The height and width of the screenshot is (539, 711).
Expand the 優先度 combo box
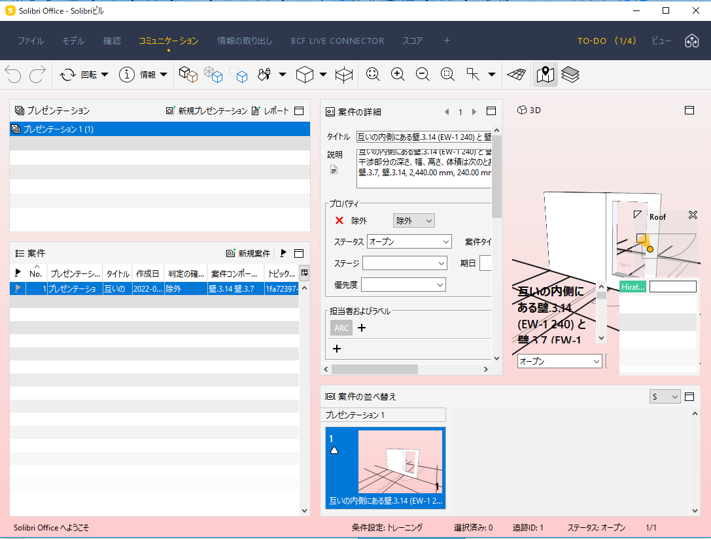403,285
